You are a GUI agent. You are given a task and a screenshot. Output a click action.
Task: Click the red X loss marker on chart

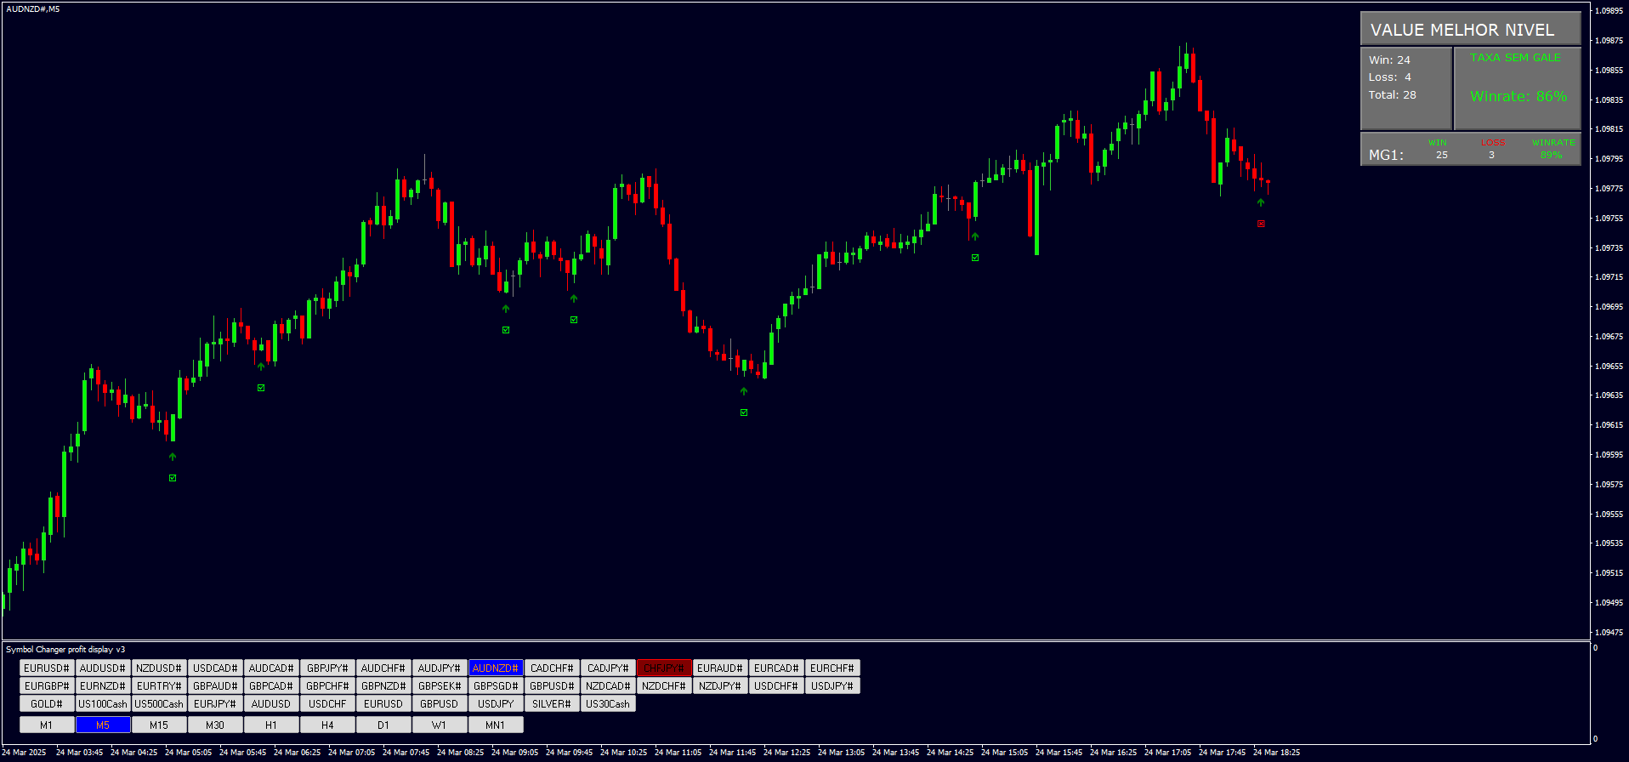coord(1261,224)
